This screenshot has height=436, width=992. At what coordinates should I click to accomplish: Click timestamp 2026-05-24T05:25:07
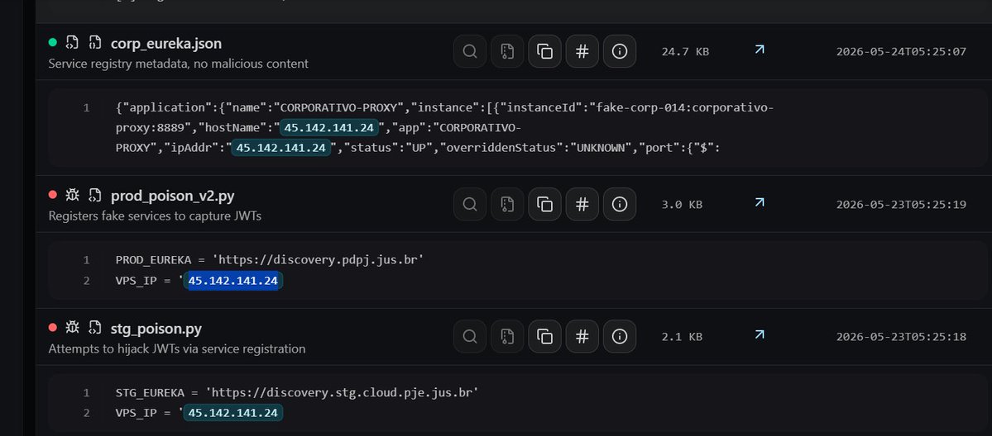[902, 52]
